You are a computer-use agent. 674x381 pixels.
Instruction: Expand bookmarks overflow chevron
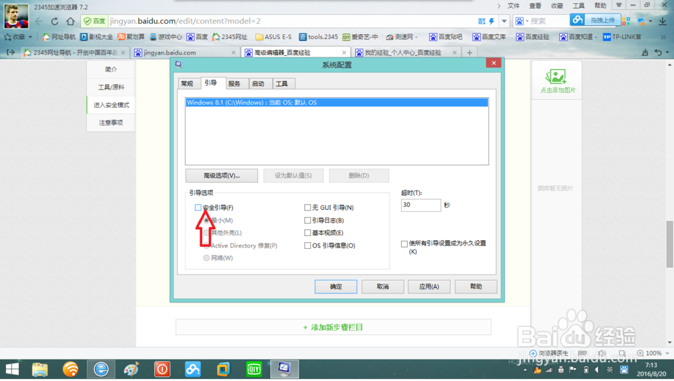tap(664, 37)
